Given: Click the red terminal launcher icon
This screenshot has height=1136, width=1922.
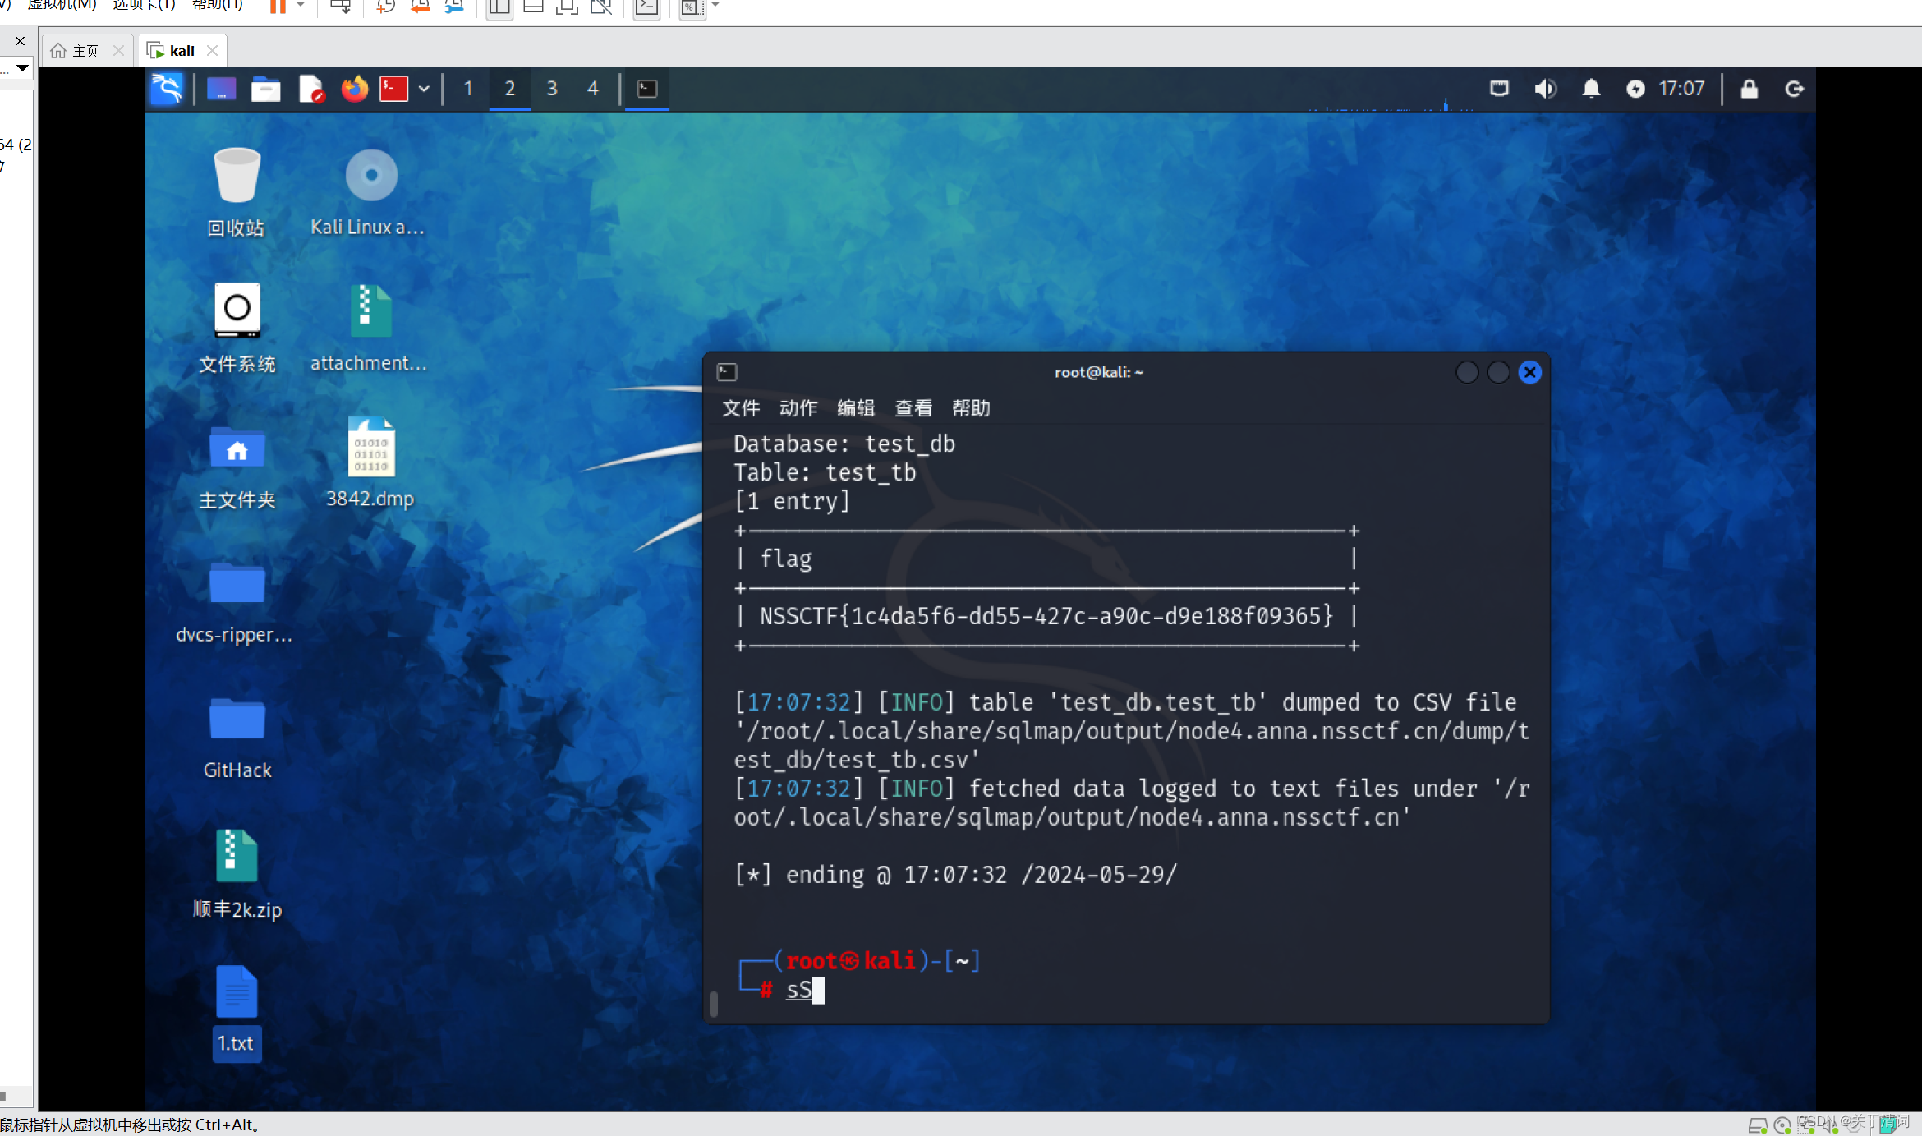Looking at the screenshot, I should [x=393, y=89].
